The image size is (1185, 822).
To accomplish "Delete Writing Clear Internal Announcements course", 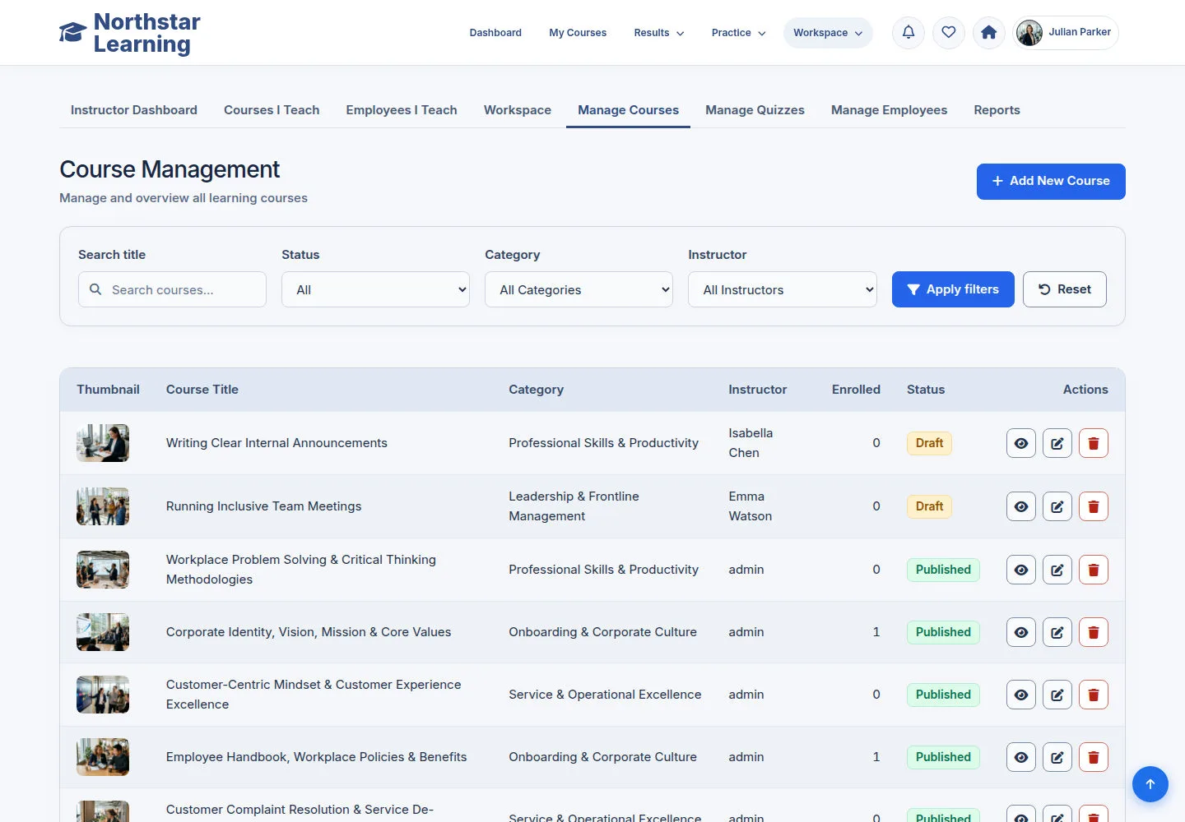I will pos(1094,443).
